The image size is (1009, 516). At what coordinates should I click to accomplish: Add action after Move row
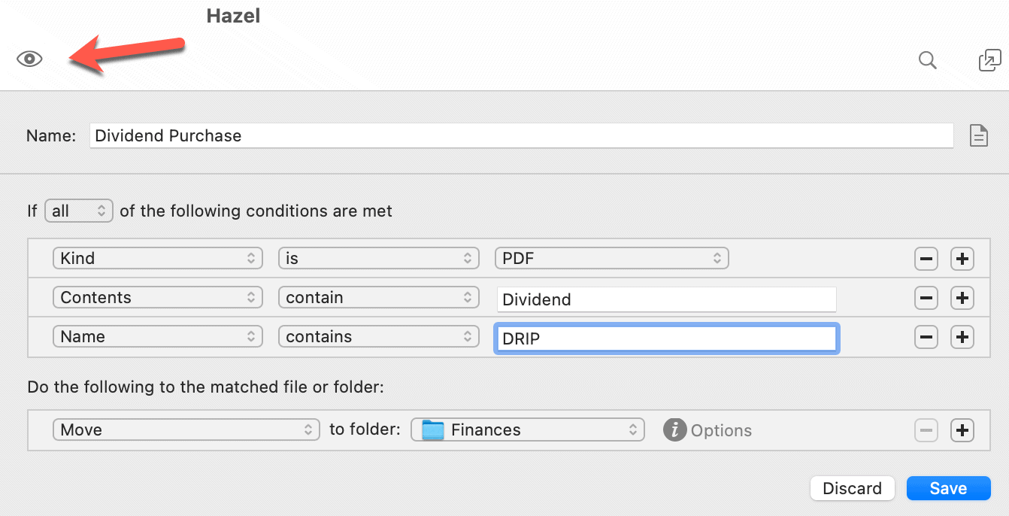pyautogui.click(x=962, y=430)
